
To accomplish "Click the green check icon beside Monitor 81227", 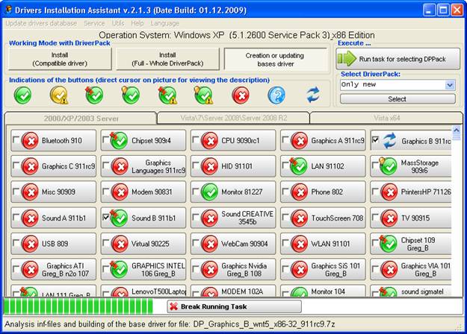I will (x=209, y=192).
